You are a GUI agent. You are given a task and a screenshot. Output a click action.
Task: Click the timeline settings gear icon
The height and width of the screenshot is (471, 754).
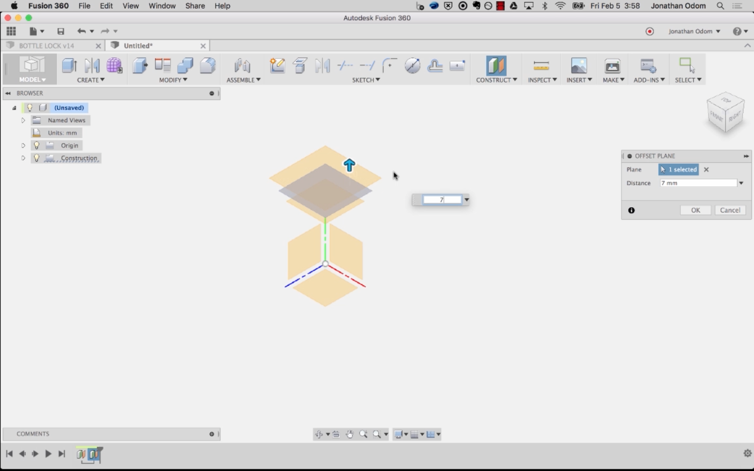747,453
